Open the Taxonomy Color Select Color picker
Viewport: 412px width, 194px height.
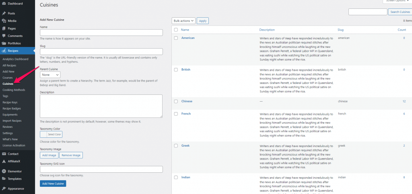click(x=51, y=135)
